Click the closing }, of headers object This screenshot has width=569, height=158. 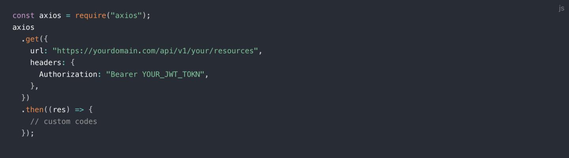34,86
